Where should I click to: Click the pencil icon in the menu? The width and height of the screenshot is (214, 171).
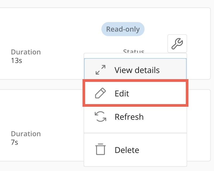pos(100,93)
